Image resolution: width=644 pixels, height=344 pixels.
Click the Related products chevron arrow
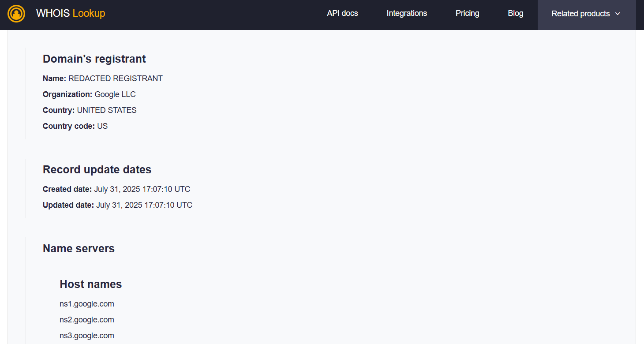point(618,14)
